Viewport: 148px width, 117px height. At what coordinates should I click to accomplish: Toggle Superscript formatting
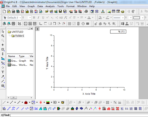(48, 17)
